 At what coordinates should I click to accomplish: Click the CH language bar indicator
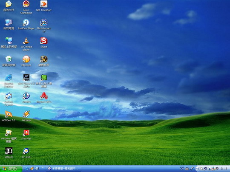point(182,169)
